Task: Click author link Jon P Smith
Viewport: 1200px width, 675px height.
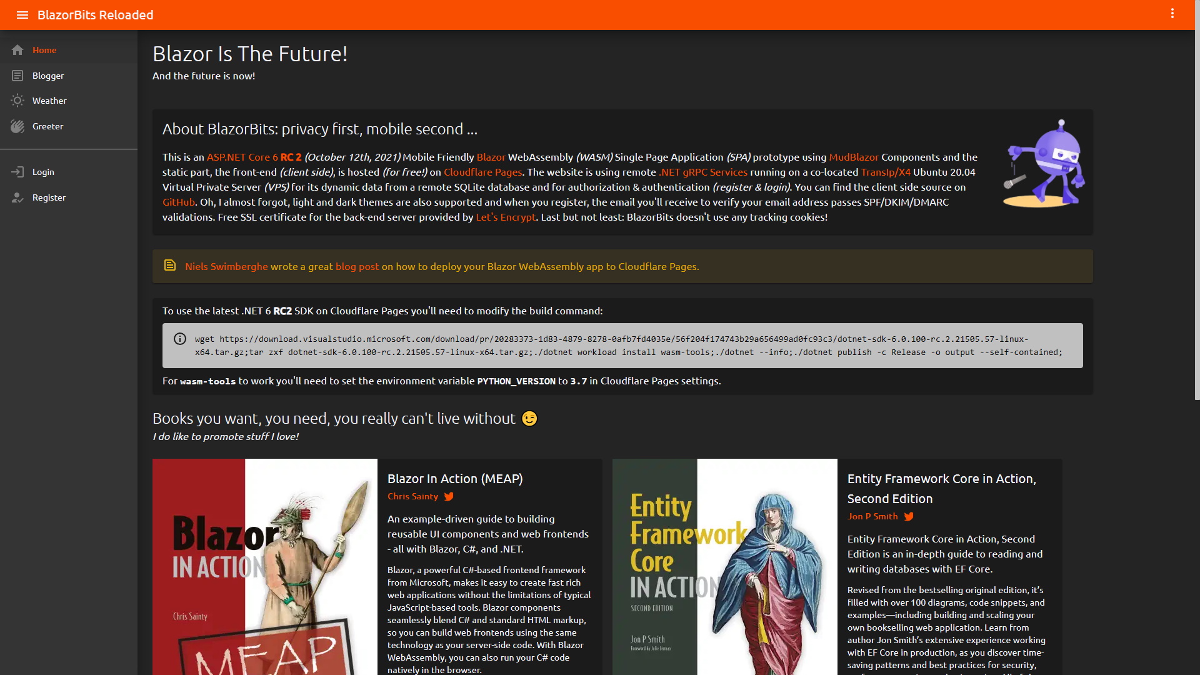Action: click(872, 516)
